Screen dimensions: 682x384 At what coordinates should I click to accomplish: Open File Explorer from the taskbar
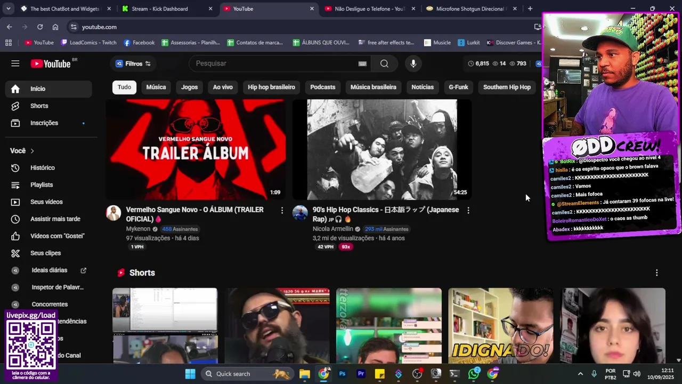click(x=304, y=374)
